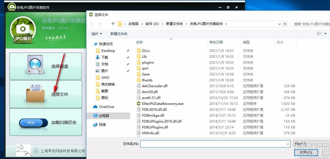The width and height of the screenshot is (330, 159).
Task: Select AACDecoder.dll file icon
Action: (139, 86)
